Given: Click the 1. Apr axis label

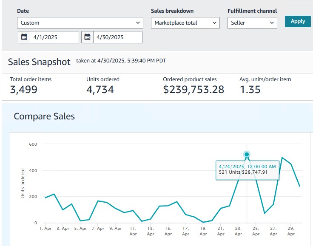Looking at the screenshot, I should pyautogui.click(x=46, y=229).
